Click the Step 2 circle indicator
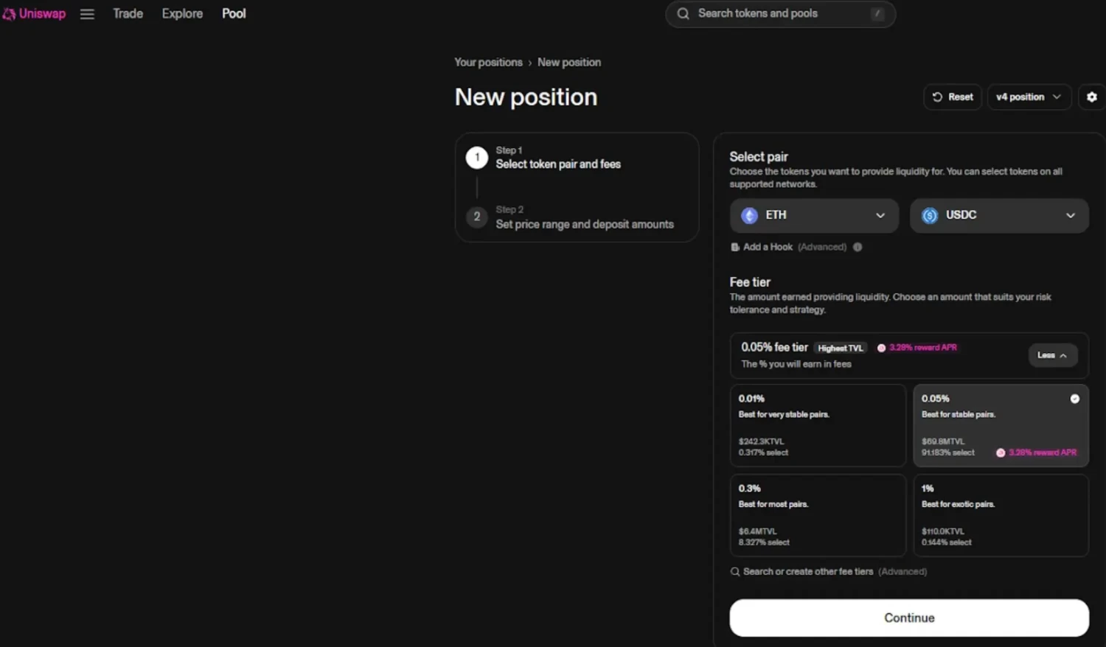 (x=476, y=217)
